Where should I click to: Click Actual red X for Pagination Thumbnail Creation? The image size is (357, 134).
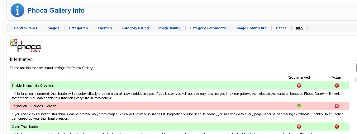pos(336,106)
